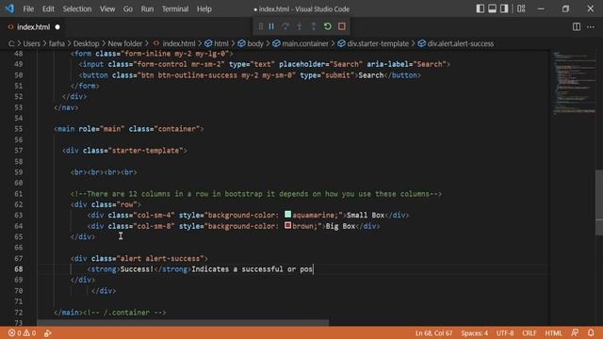This screenshot has height=339, width=603.
Task: Change indentation via Spaces: 4
Action: tap(475, 332)
